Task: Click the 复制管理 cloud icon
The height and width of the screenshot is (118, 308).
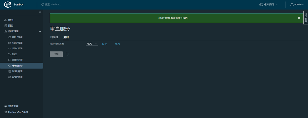Action: point(9,48)
